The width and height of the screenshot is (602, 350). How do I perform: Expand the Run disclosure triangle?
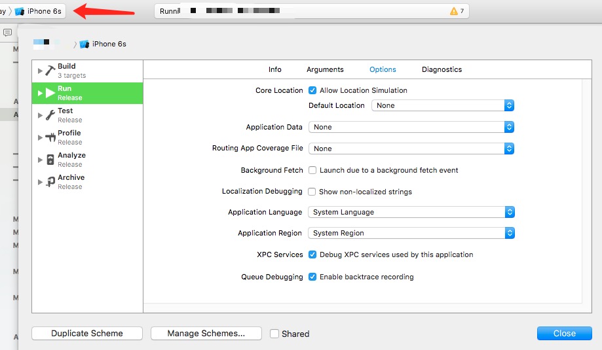(40, 93)
